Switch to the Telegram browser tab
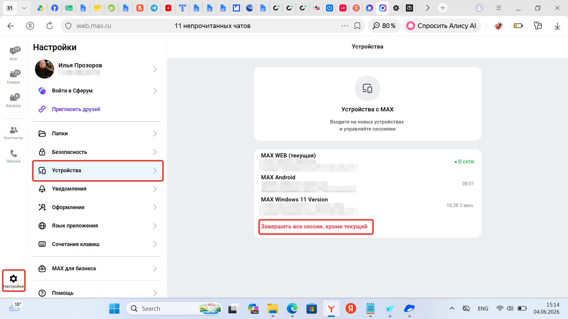This screenshot has width=568, height=319. click(x=154, y=8)
